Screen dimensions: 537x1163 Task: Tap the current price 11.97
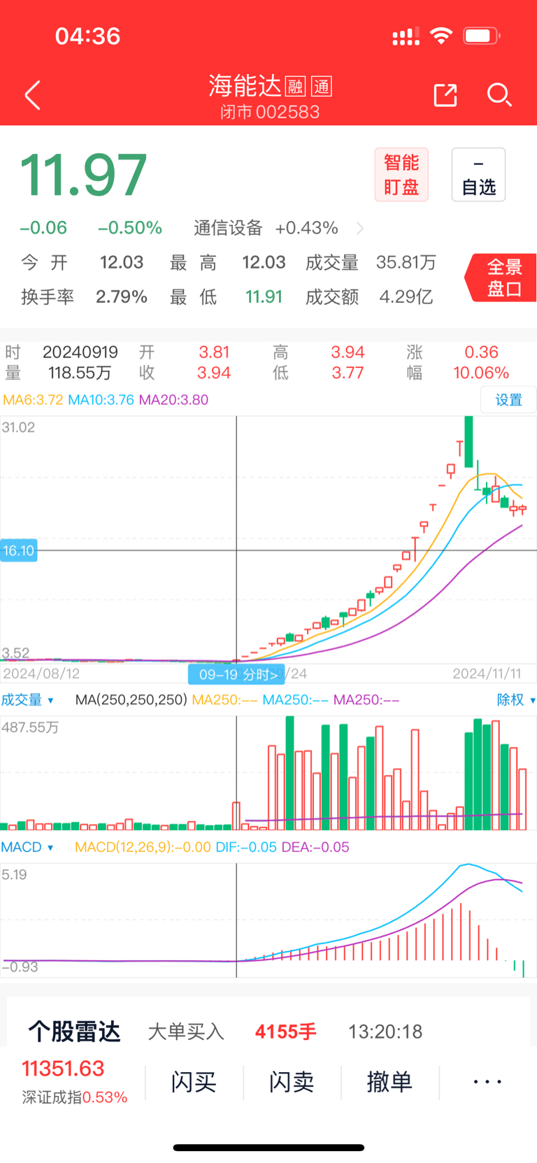tap(83, 175)
